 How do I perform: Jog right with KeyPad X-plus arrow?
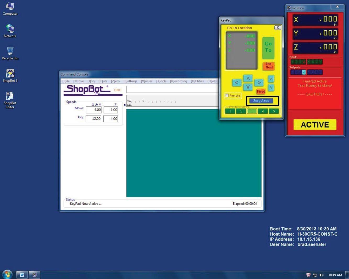point(259,83)
